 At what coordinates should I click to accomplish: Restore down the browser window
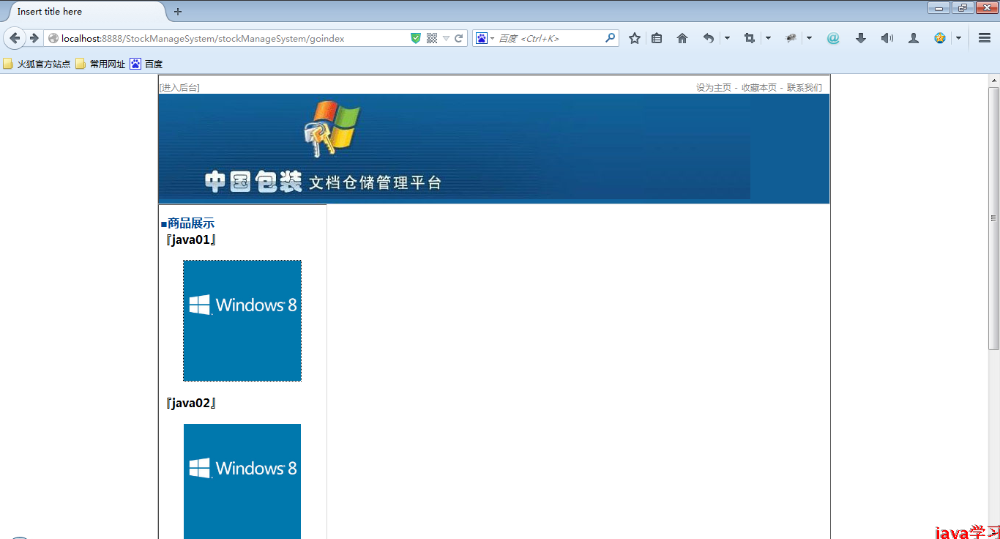pyautogui.click(x=962, y=8)
